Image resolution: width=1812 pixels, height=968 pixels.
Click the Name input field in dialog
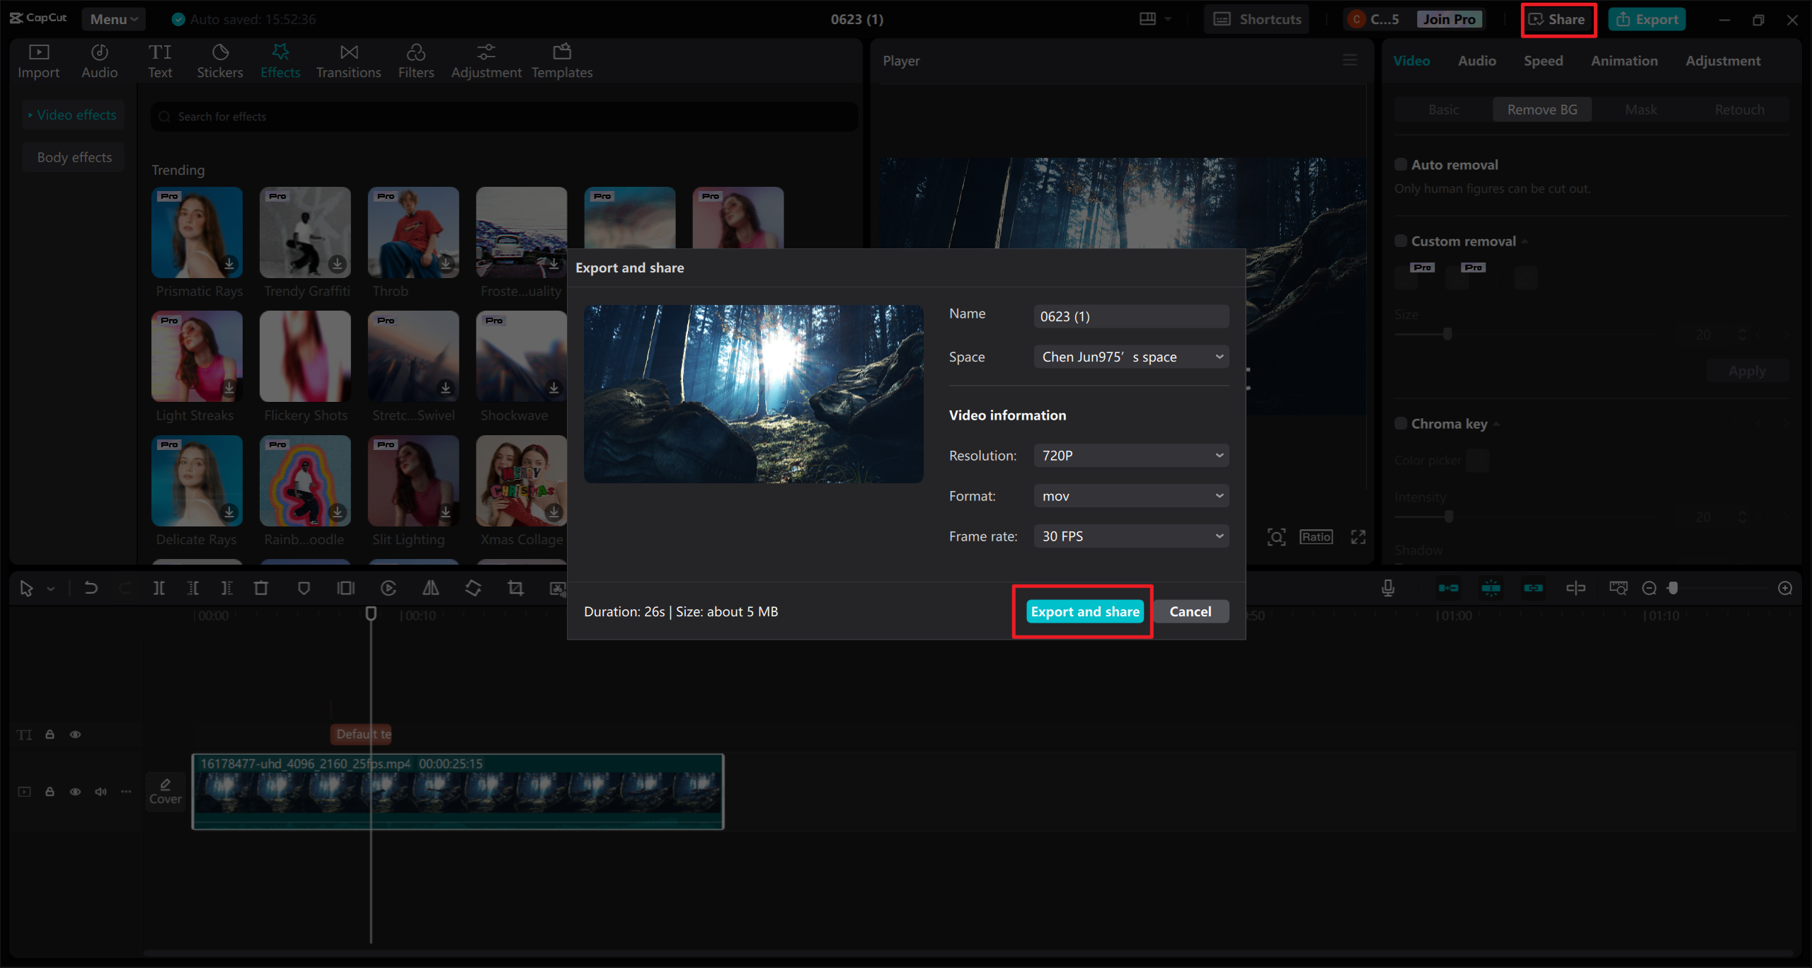click(x=1131, y=316)
